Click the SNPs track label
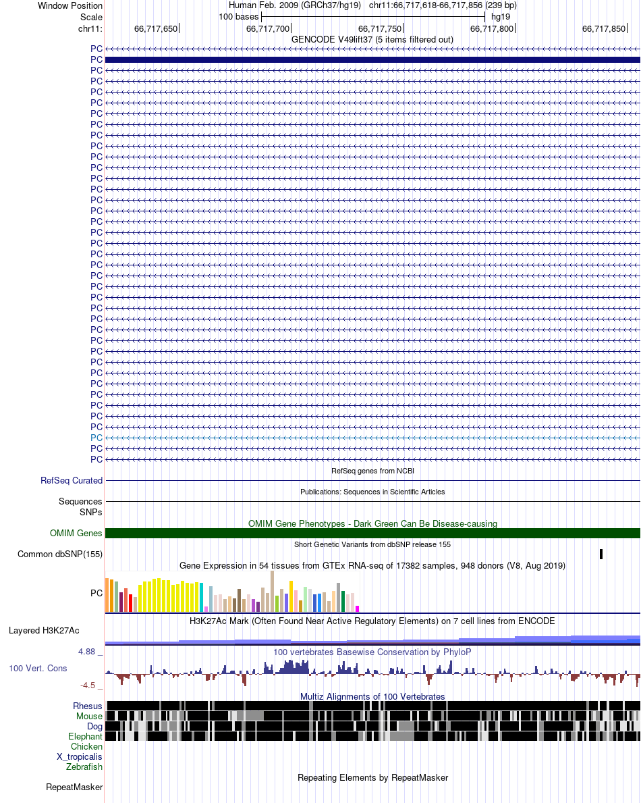This screenshot has width=641, height=803. coord(90,512)
